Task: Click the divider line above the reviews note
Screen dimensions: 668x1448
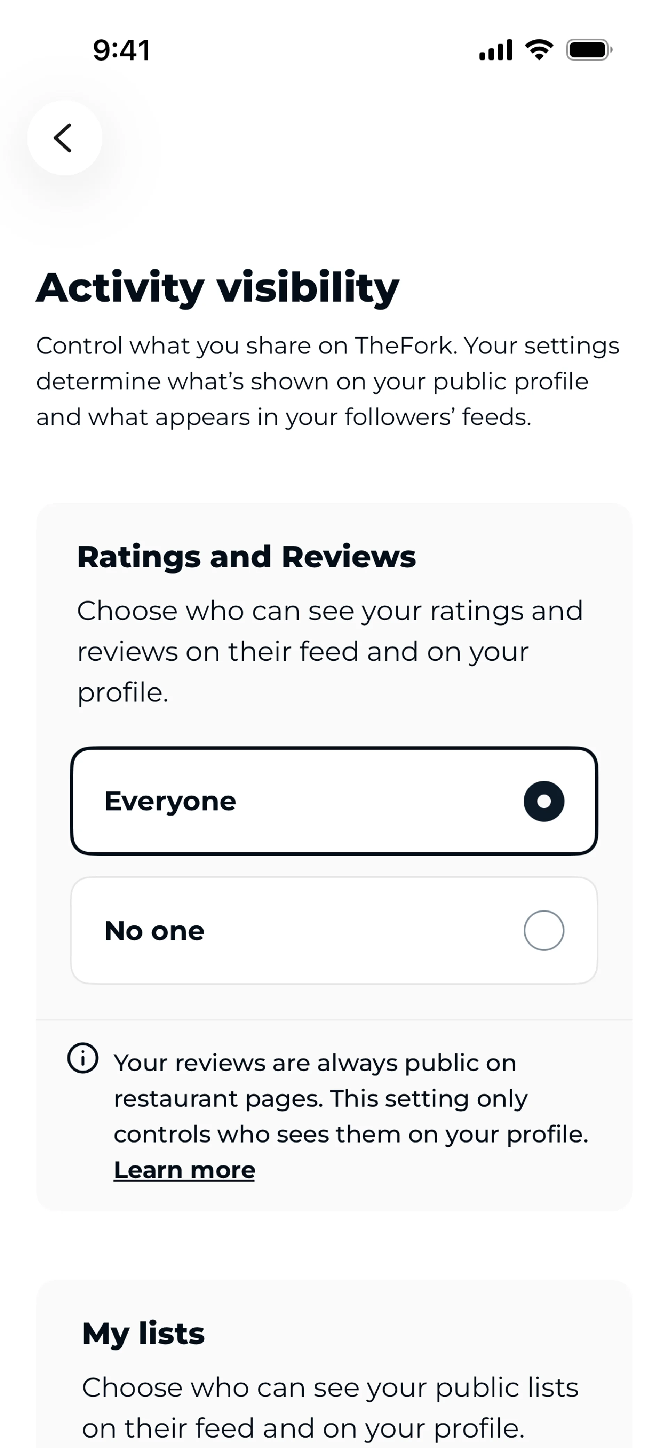Action: point(334,1019)
